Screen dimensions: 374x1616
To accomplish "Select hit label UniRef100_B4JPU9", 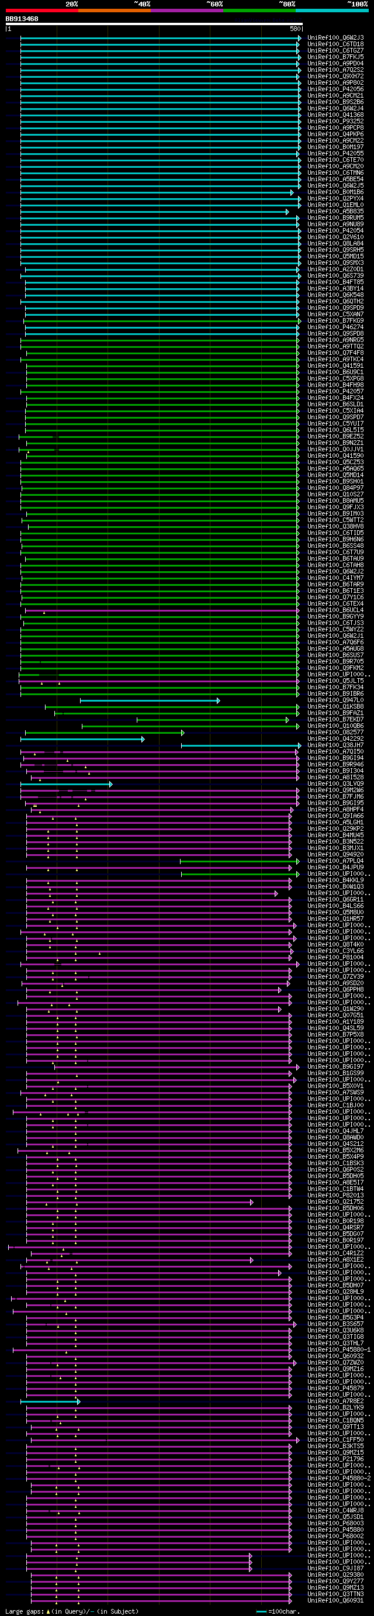I will click(335, 868).
